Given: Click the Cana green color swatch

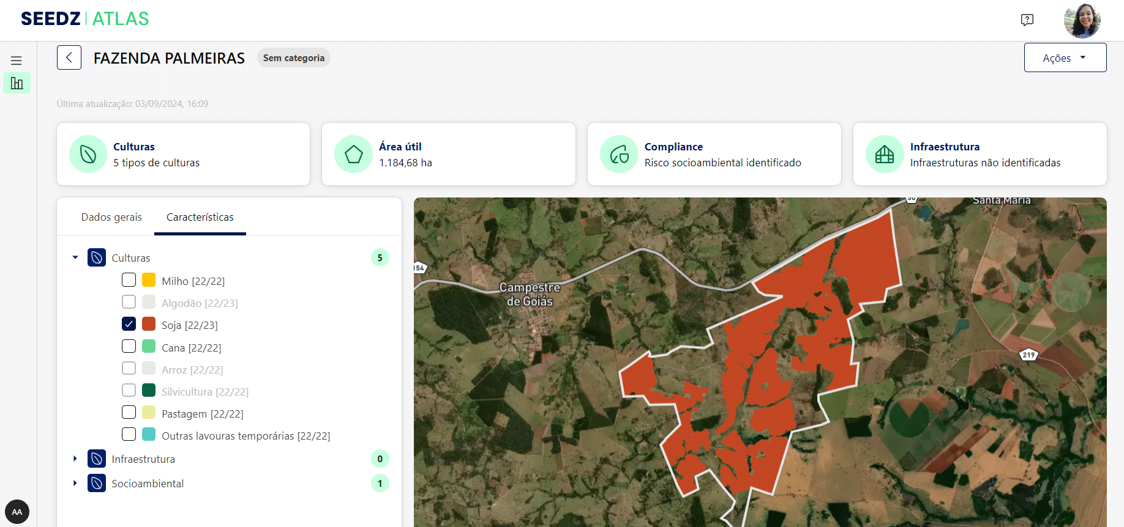Looking at the screenshot, I should click(x=149, y=347).
